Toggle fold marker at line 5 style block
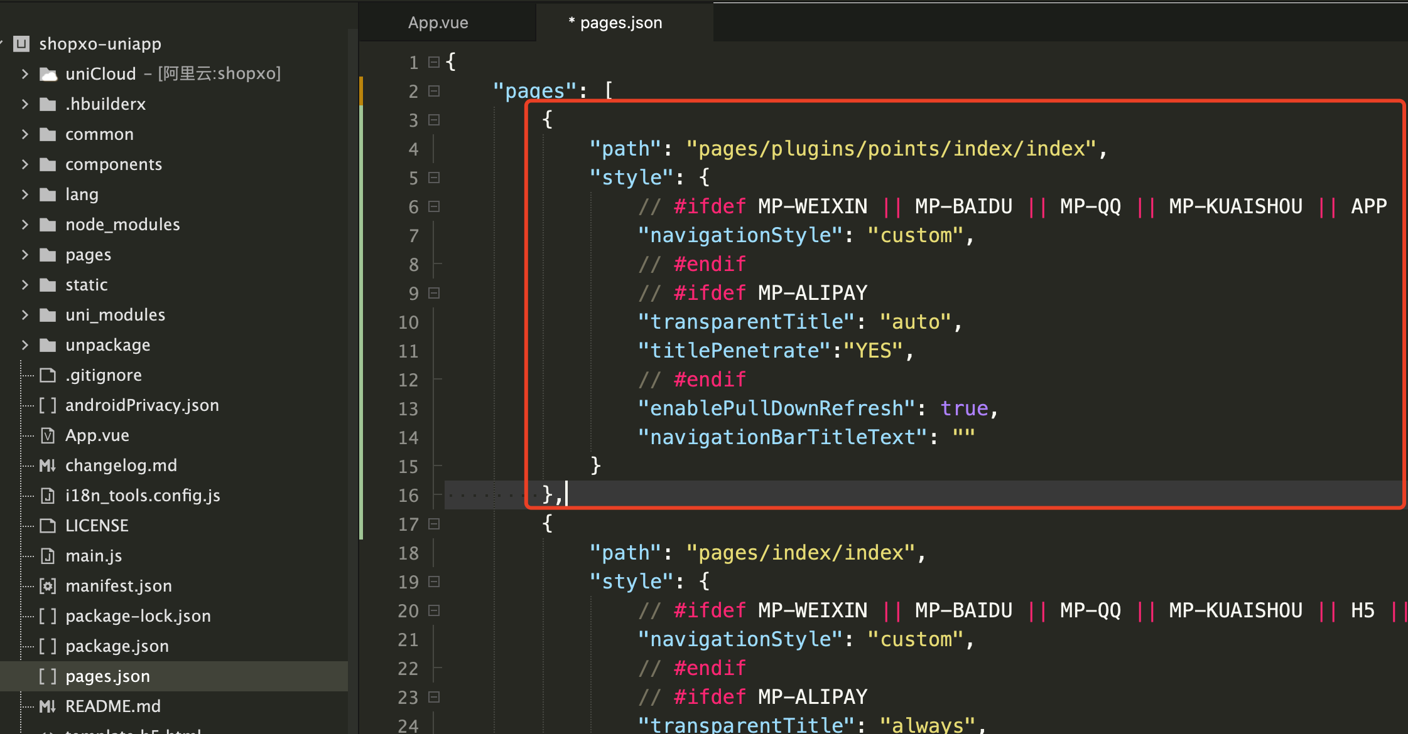Screen dimensions: 1408x734 coord(433,178)
